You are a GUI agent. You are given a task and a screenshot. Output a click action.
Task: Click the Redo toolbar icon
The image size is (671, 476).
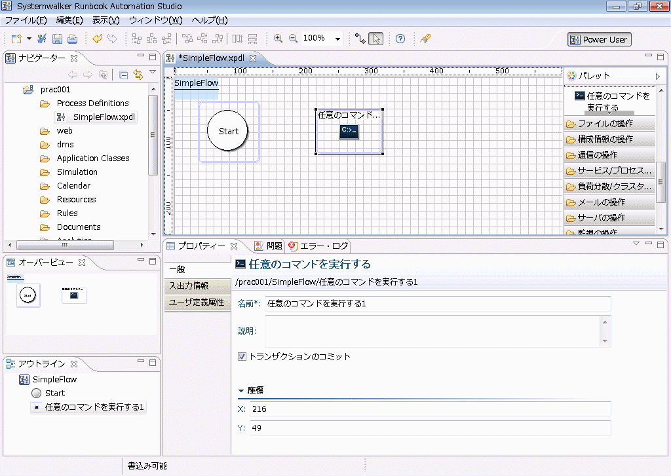[x=112, y=39]
